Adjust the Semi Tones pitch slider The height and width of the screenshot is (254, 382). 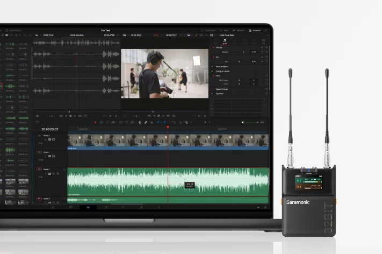tap(239, 80)
